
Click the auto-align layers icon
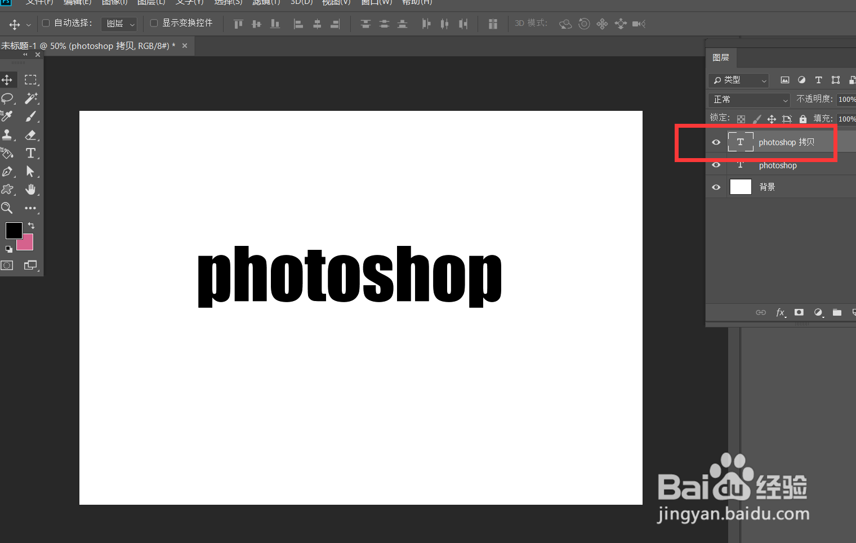493,24
